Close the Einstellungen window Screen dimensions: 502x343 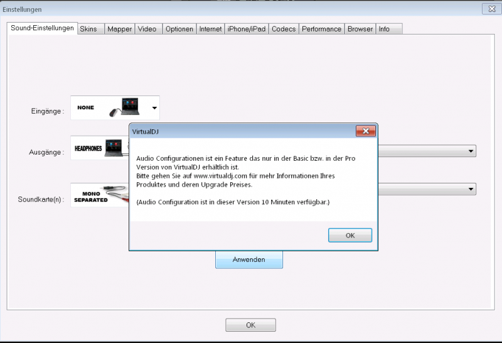click(x=492, y=9)
